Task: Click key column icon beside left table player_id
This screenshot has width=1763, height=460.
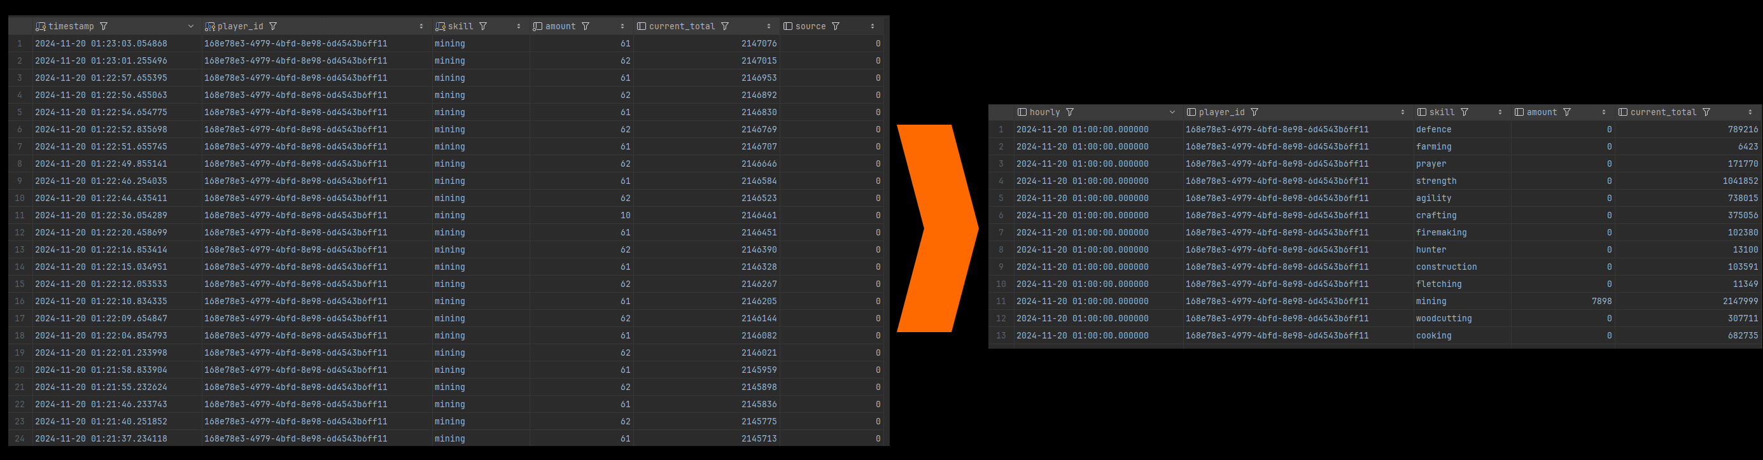Action: point(209,27)
